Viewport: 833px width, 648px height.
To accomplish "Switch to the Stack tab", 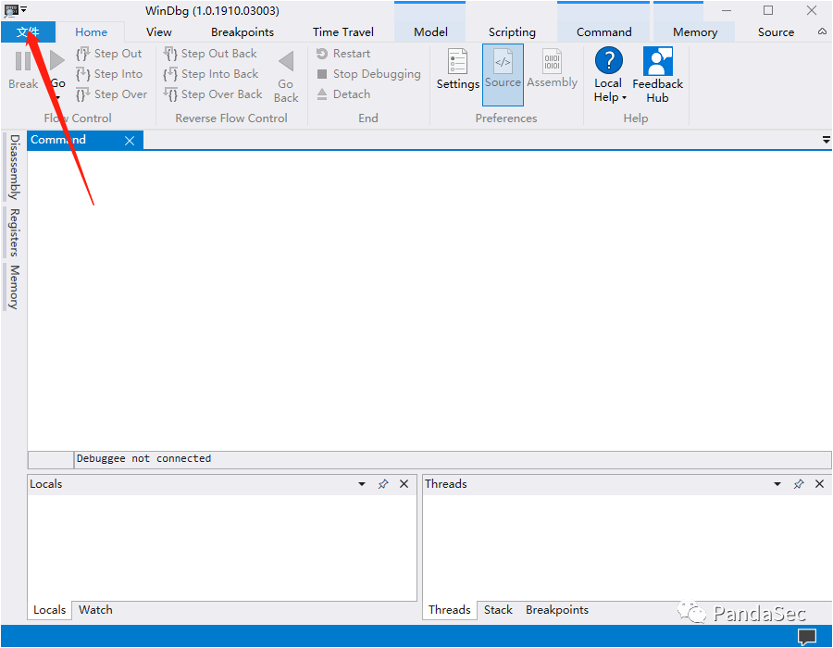I will pyautogui.click(x=498, y=610).
